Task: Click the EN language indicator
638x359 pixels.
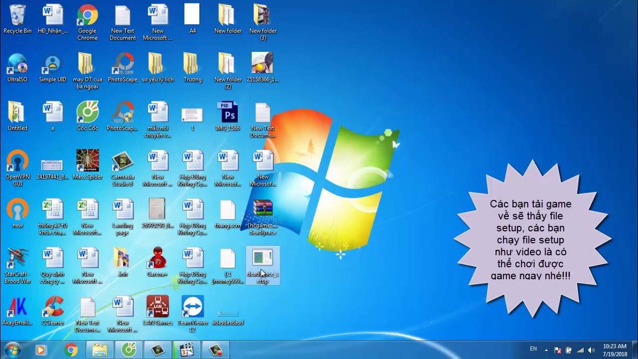Action: 533,349
